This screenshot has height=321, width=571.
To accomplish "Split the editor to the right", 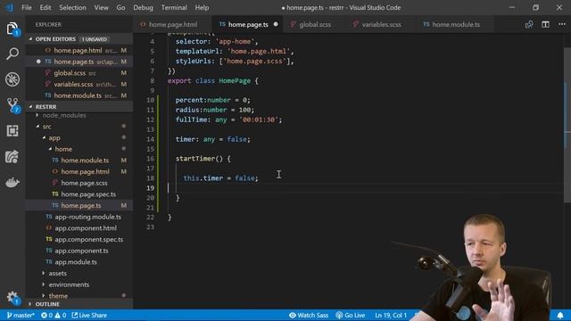I will click(x=545, y=24).
